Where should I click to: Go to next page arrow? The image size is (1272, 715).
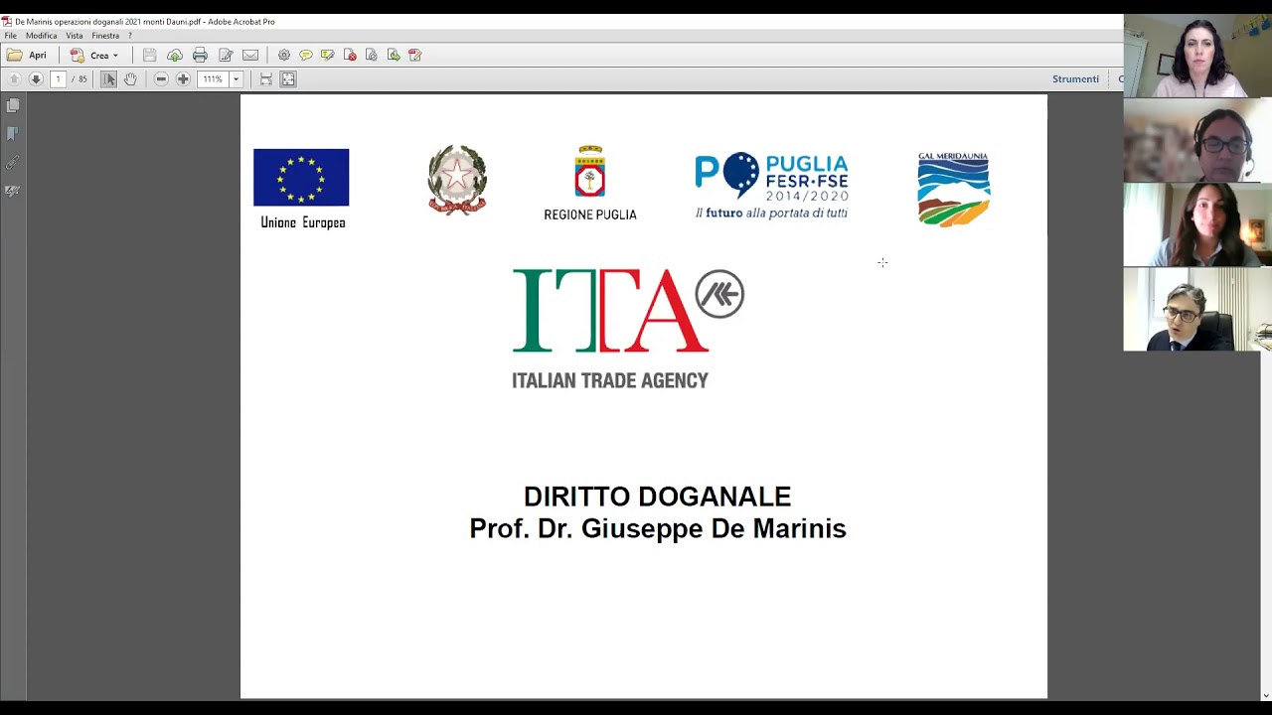(36, 79)
